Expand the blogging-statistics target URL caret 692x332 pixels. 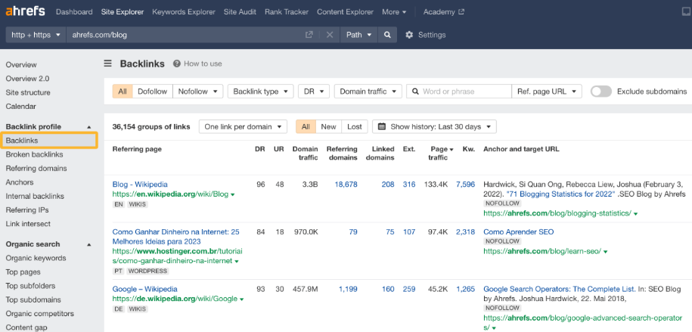635,214
